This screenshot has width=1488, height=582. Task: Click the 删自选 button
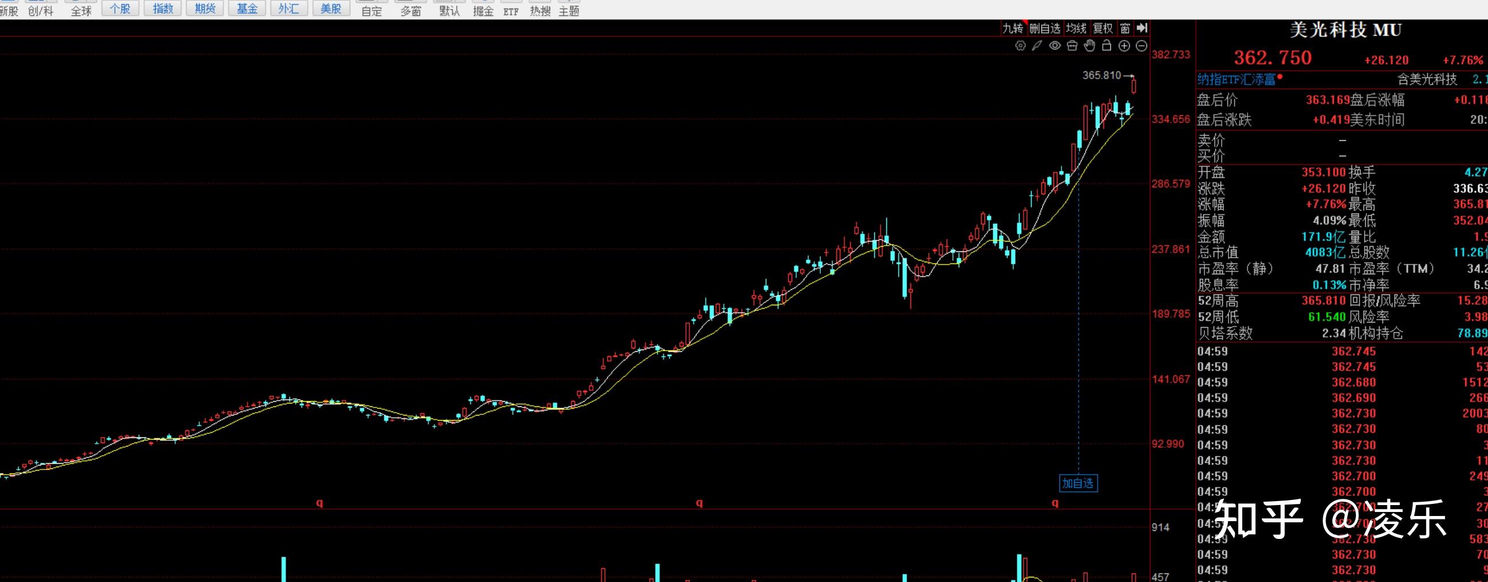pyautogui.click(x=1045, y=28)
